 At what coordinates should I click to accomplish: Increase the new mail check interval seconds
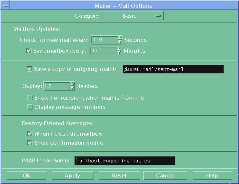click(x=120, y=38)
